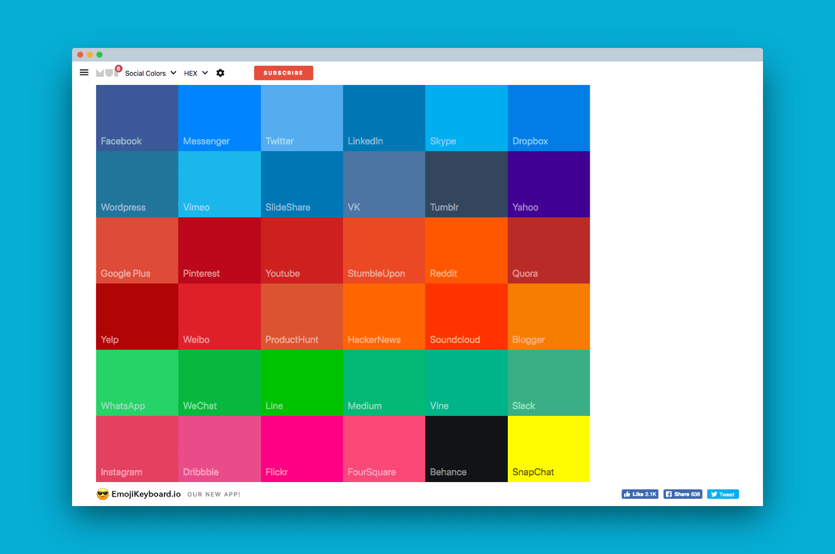The width and height of the screenshot is (835, 554).
Task: Pick the yellow SnapChat swatch
Action: point(548,449)
